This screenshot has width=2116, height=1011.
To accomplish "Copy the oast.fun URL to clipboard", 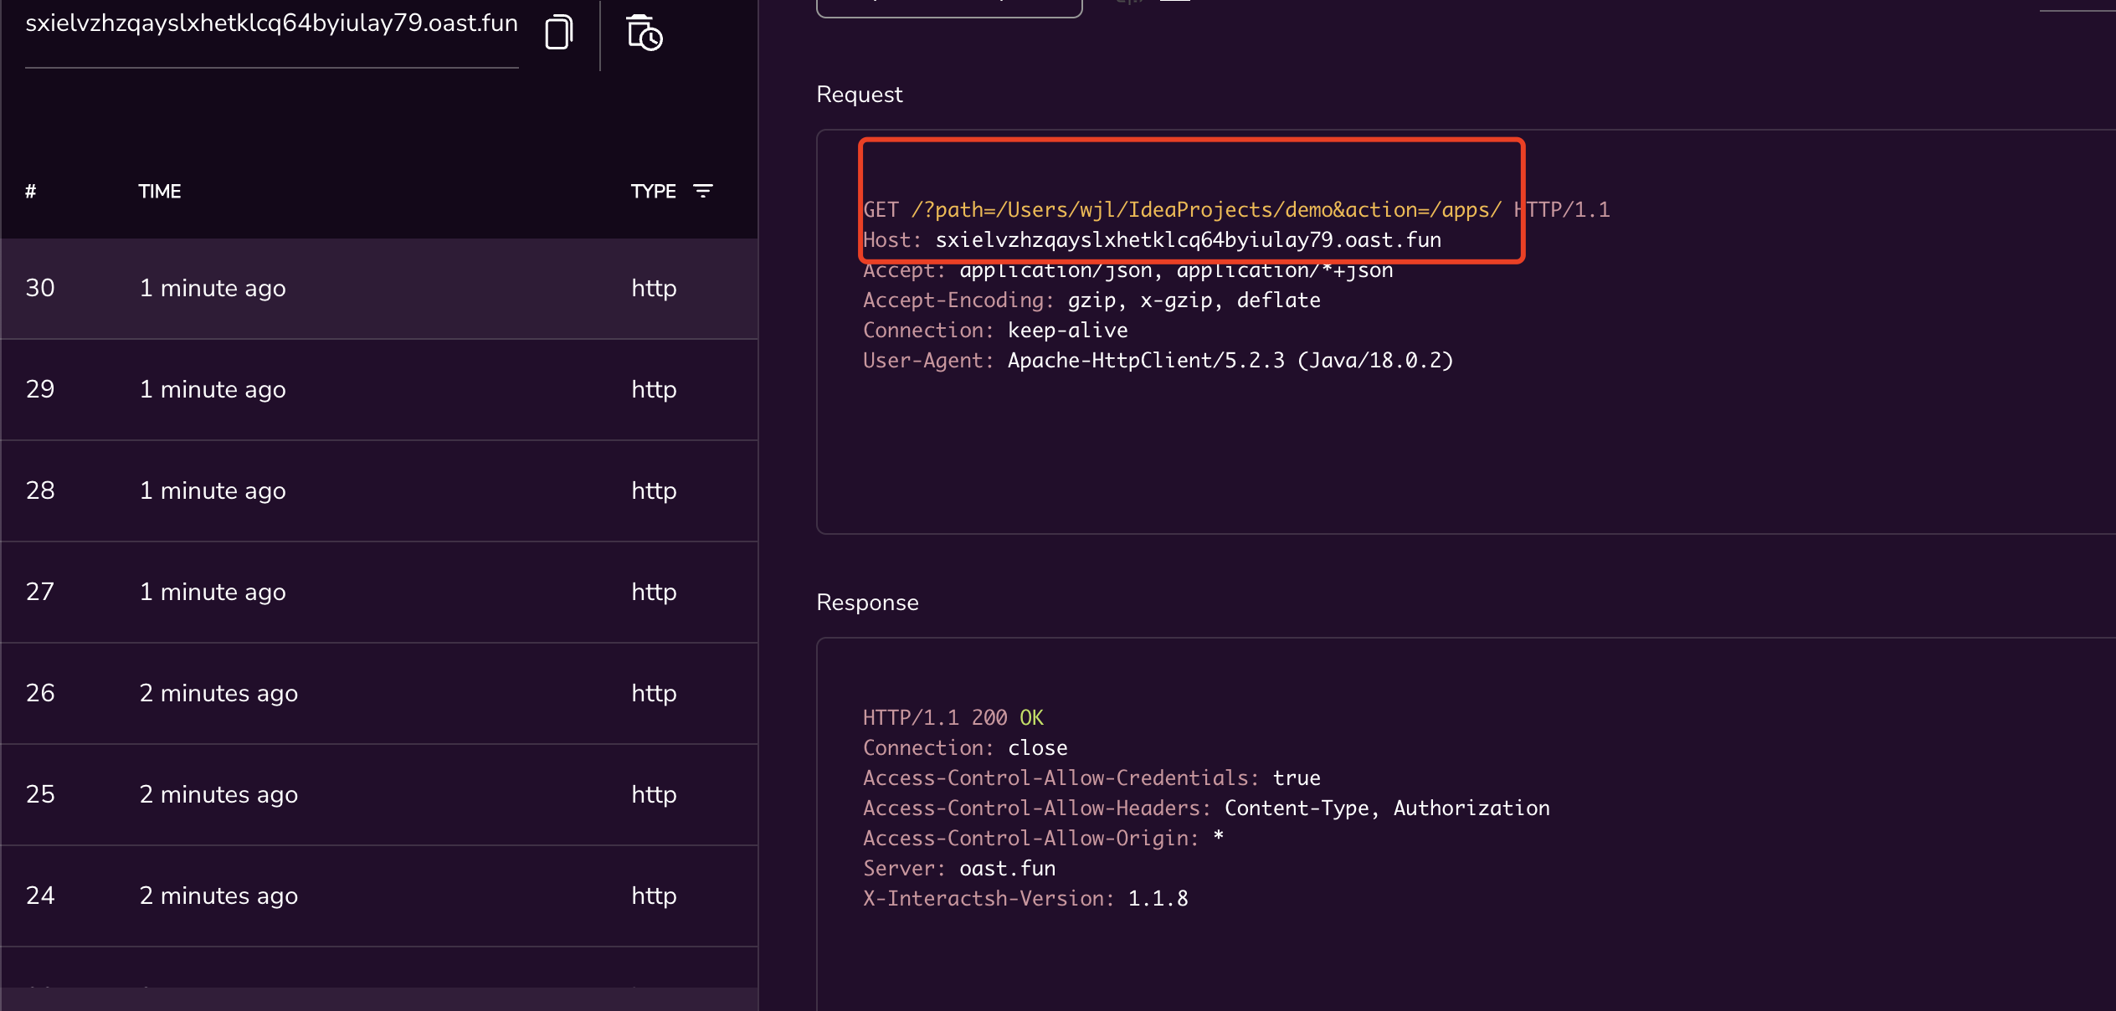I will coord(558,33).
